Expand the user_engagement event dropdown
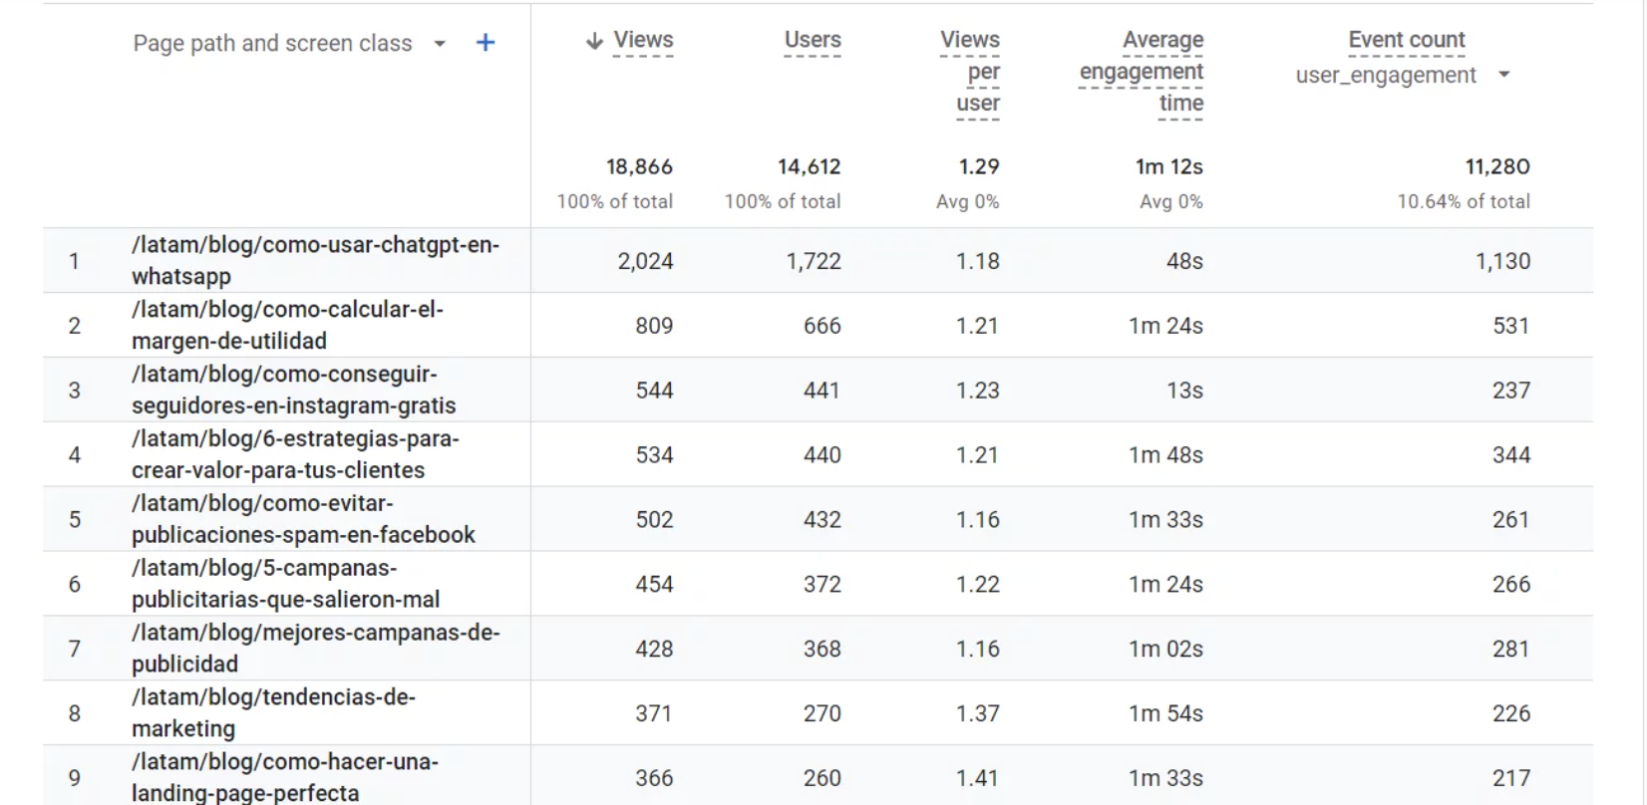This screenshot has width=1647, height=805. [x=1504, y=75]
